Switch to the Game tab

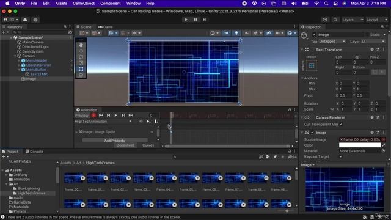tap(106, 27)
